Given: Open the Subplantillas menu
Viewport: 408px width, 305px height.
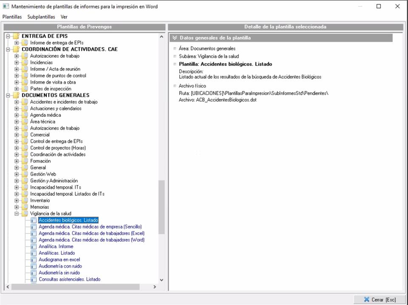Looking at the screenshot, I should [x=41, y=17].
